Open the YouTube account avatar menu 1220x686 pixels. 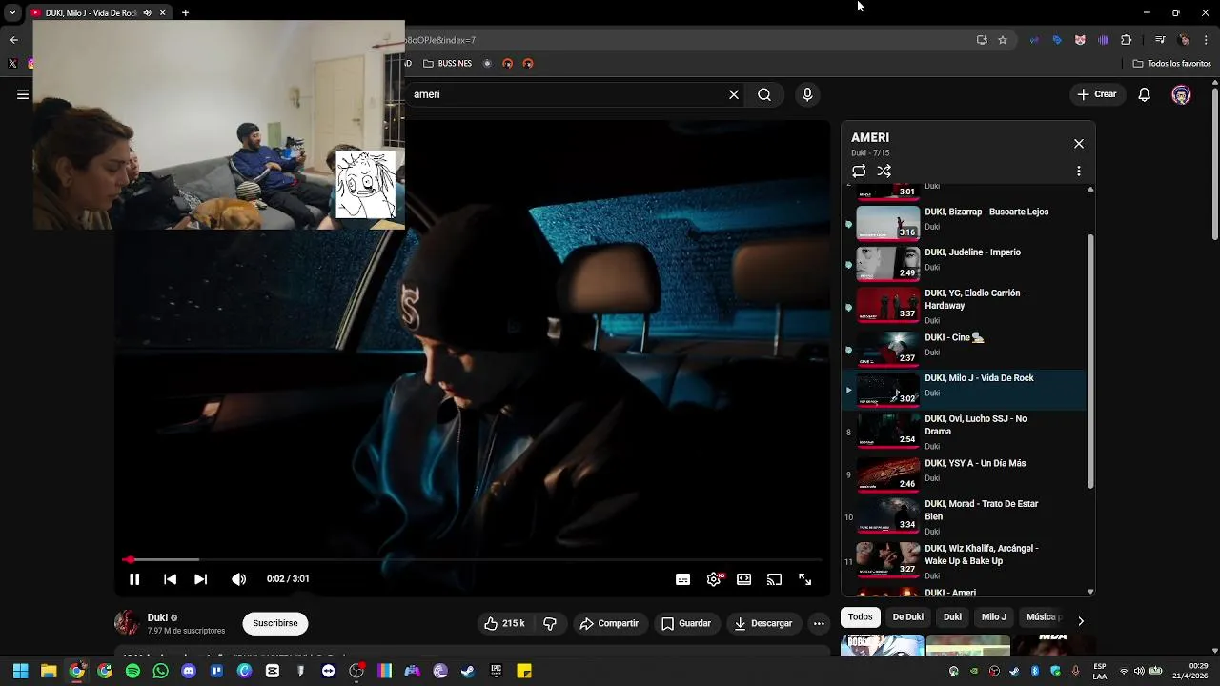[1181, 94]
